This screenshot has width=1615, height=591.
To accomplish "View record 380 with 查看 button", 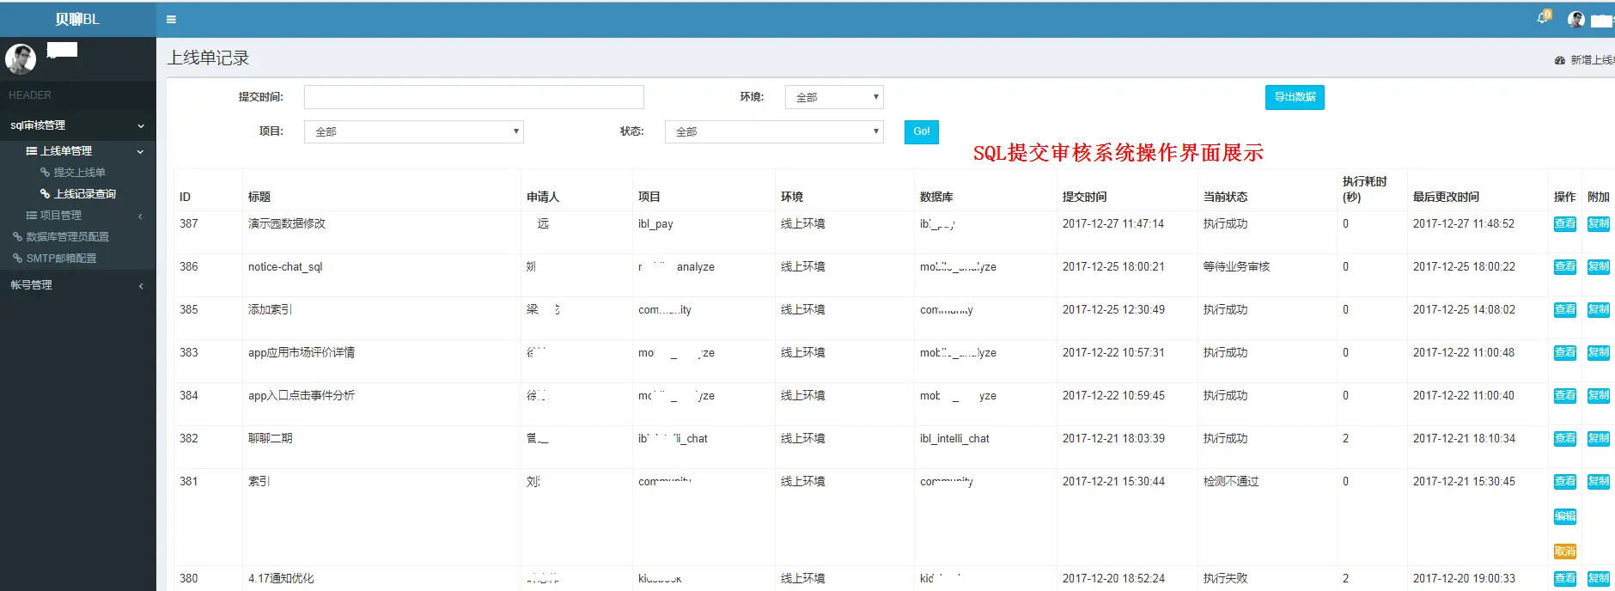I will [x=1565, y=578].
